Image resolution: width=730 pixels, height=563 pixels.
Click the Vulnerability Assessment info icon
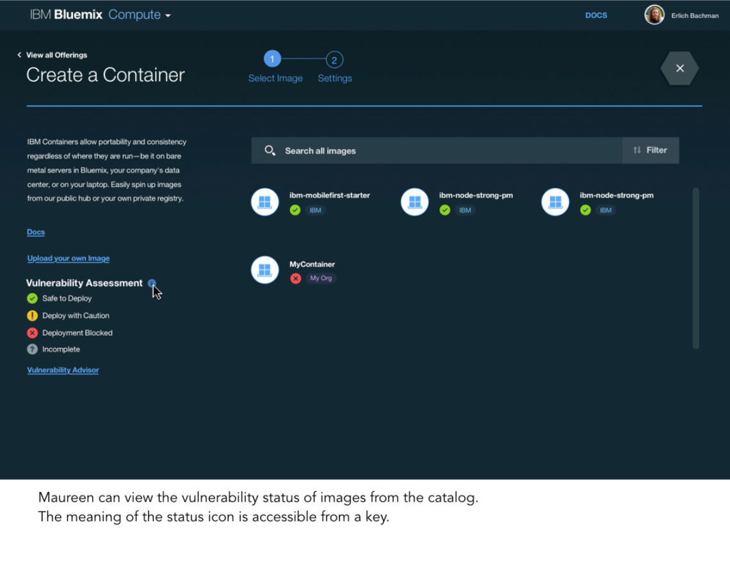151,283
